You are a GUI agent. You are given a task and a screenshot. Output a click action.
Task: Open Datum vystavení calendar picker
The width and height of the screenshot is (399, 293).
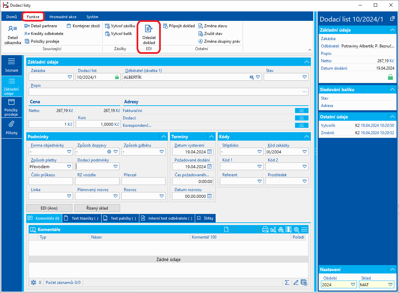pos(209,152)
